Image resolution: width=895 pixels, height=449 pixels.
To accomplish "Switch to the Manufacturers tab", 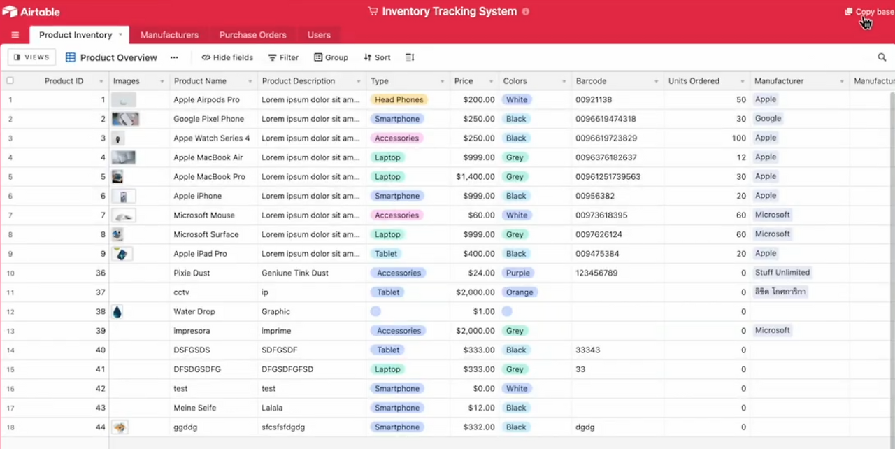I will click(x=169, y=35).
